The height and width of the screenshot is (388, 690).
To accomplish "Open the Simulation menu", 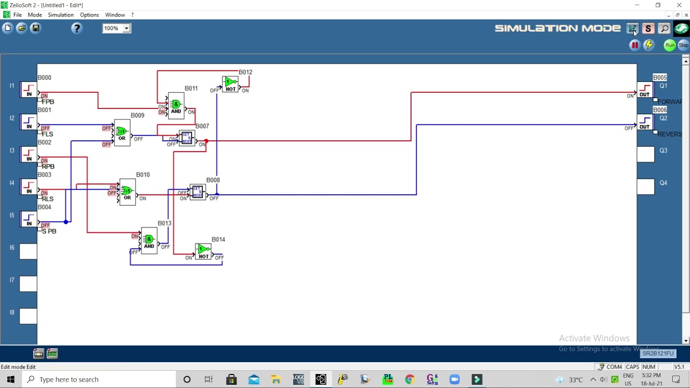I will click(x=60, y=15).
